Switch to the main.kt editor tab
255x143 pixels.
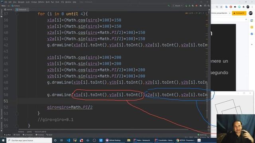(8, 10)
